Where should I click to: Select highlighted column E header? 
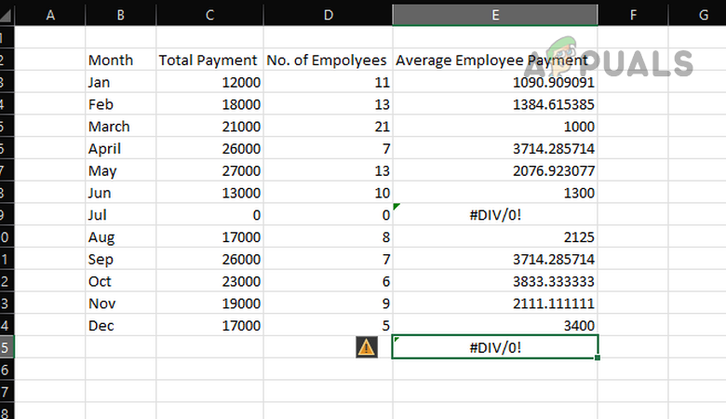(495, 15)
